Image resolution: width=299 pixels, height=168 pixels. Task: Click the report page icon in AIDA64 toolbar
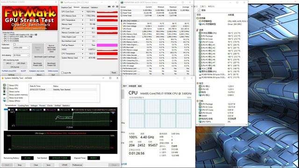pyautogui.click(x=199, y=10)
